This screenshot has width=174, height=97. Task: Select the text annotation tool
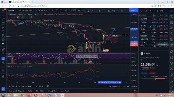(3, 31)
